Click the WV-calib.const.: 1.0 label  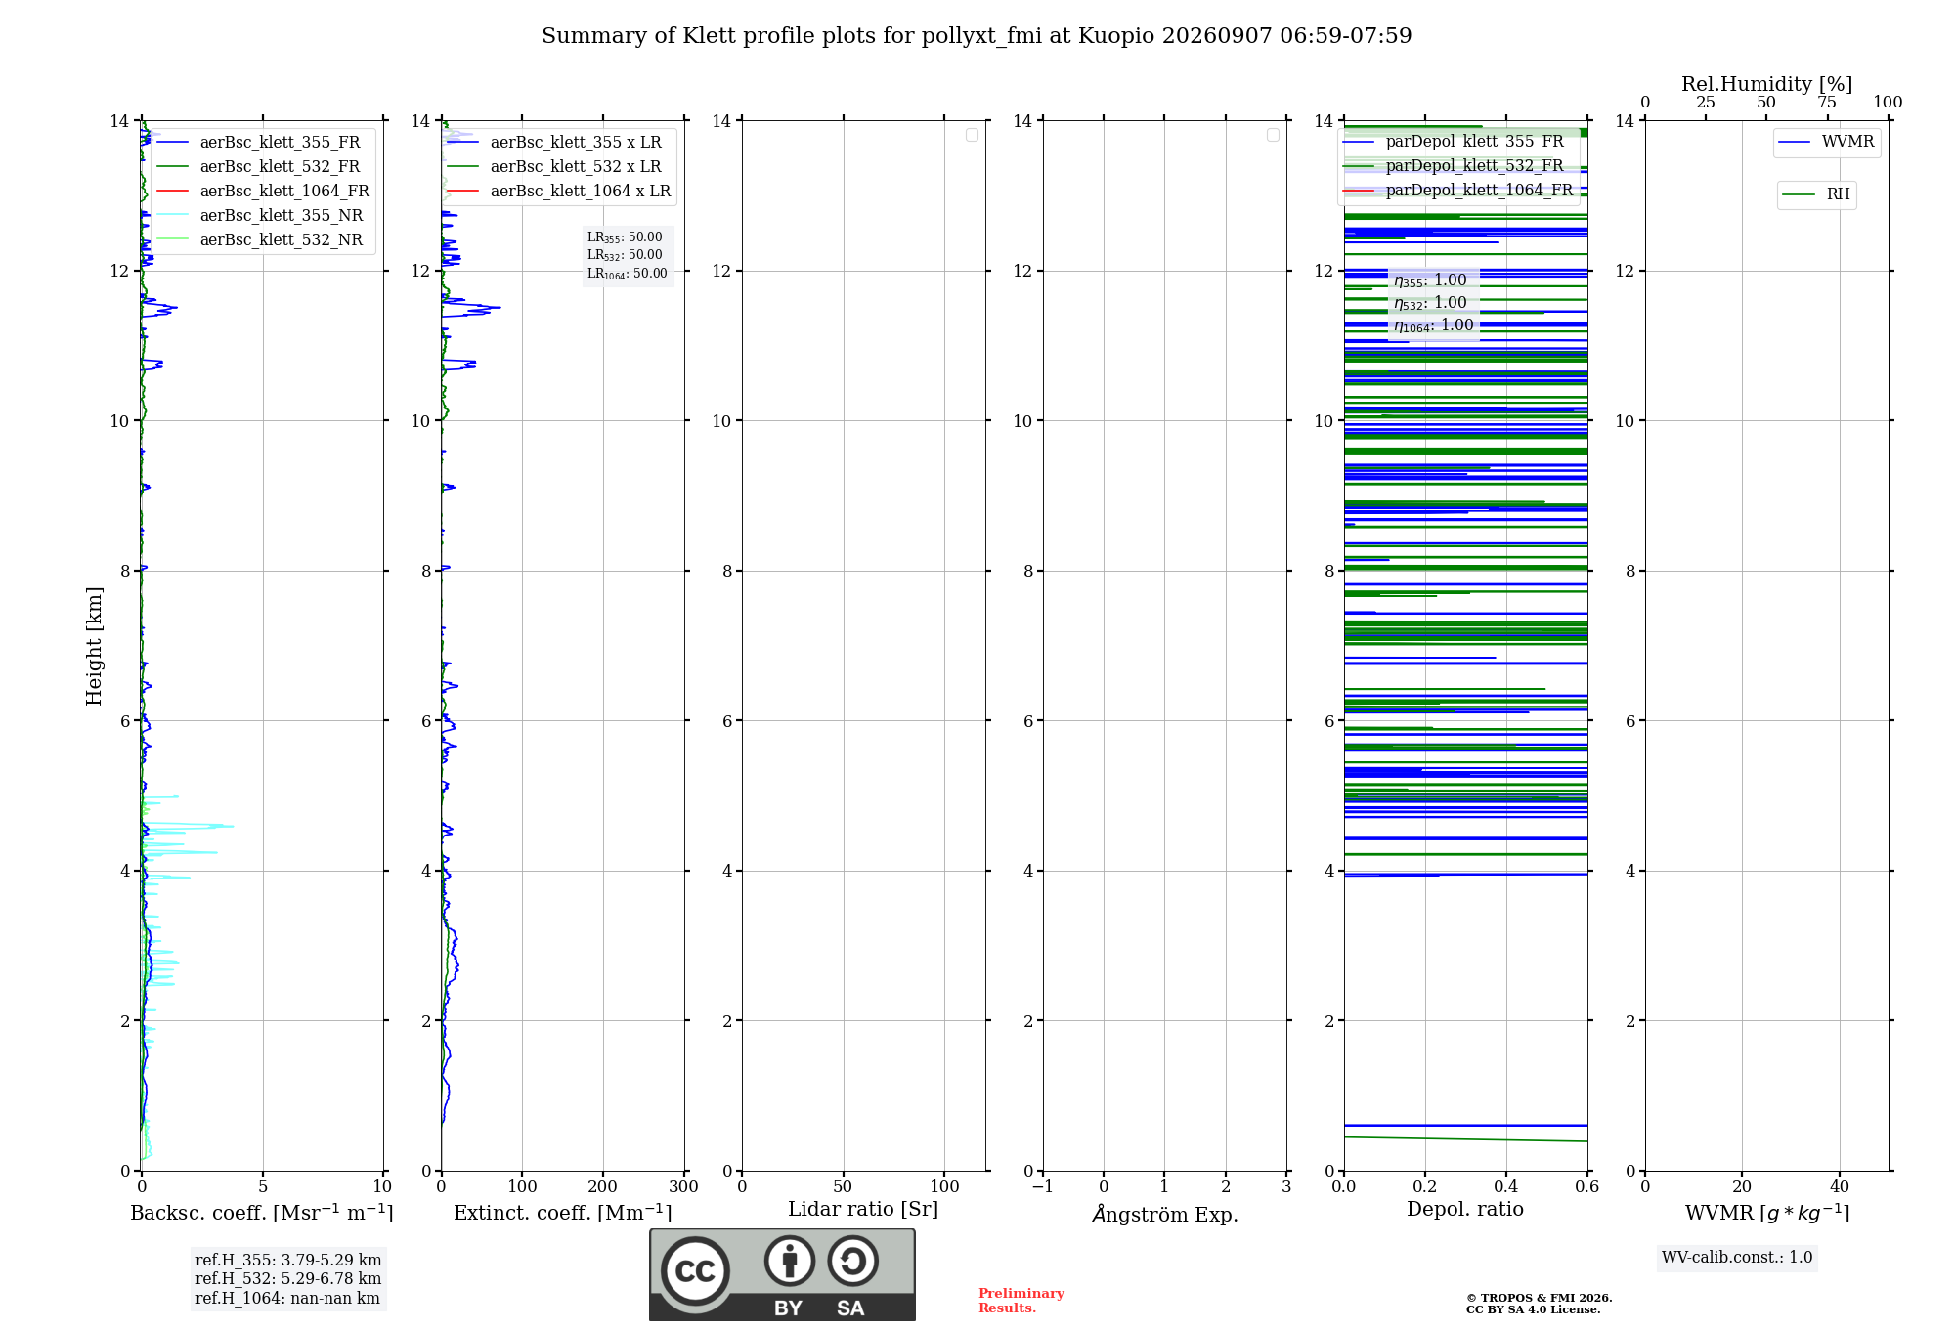coord(1737,1258)
